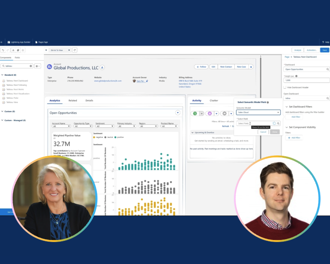Click the New Contact button

[226, 67]
